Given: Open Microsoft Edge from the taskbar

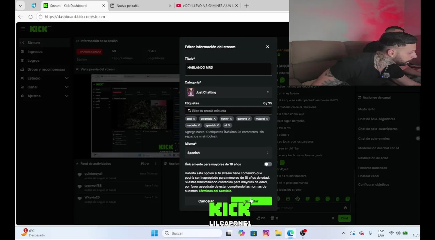Looking at the screenshot, I should [x=290, y=233].
